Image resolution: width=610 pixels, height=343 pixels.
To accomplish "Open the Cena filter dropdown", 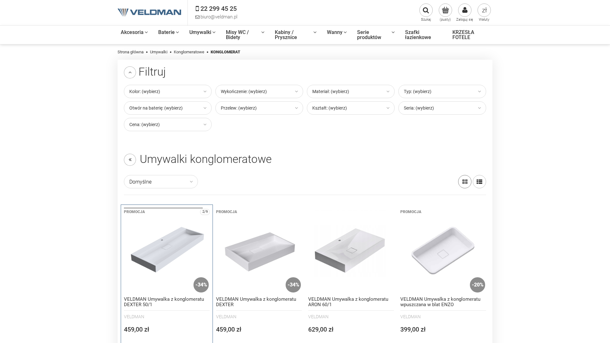I will click(x=168, y=124).
